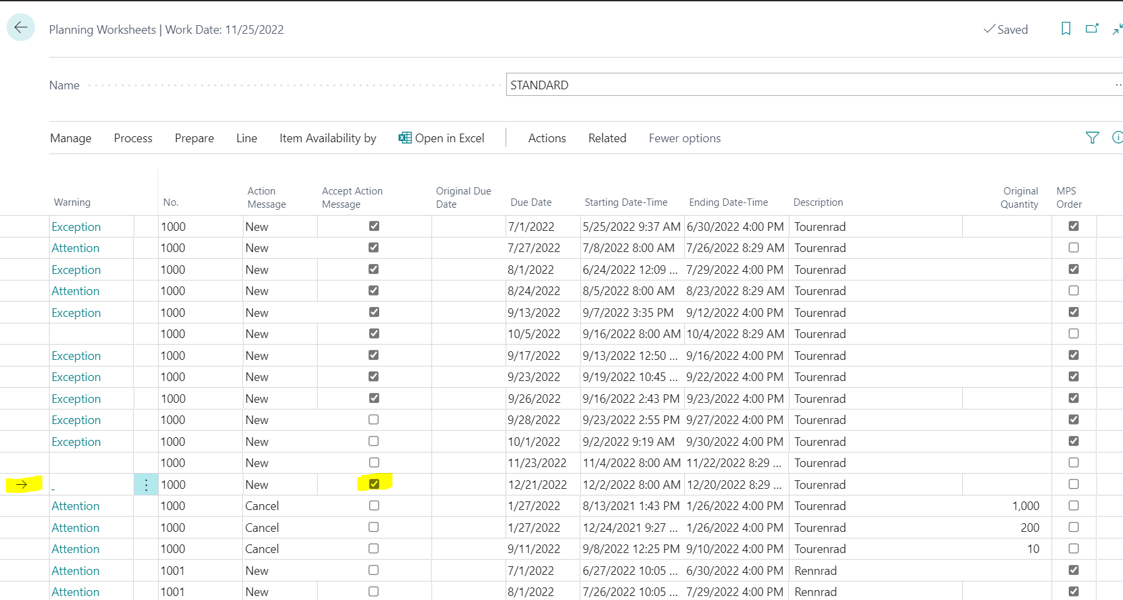The width and height of the screenshot is (1123, 600).
Task: Open page in new window icon
Action: pos(1092,28)
